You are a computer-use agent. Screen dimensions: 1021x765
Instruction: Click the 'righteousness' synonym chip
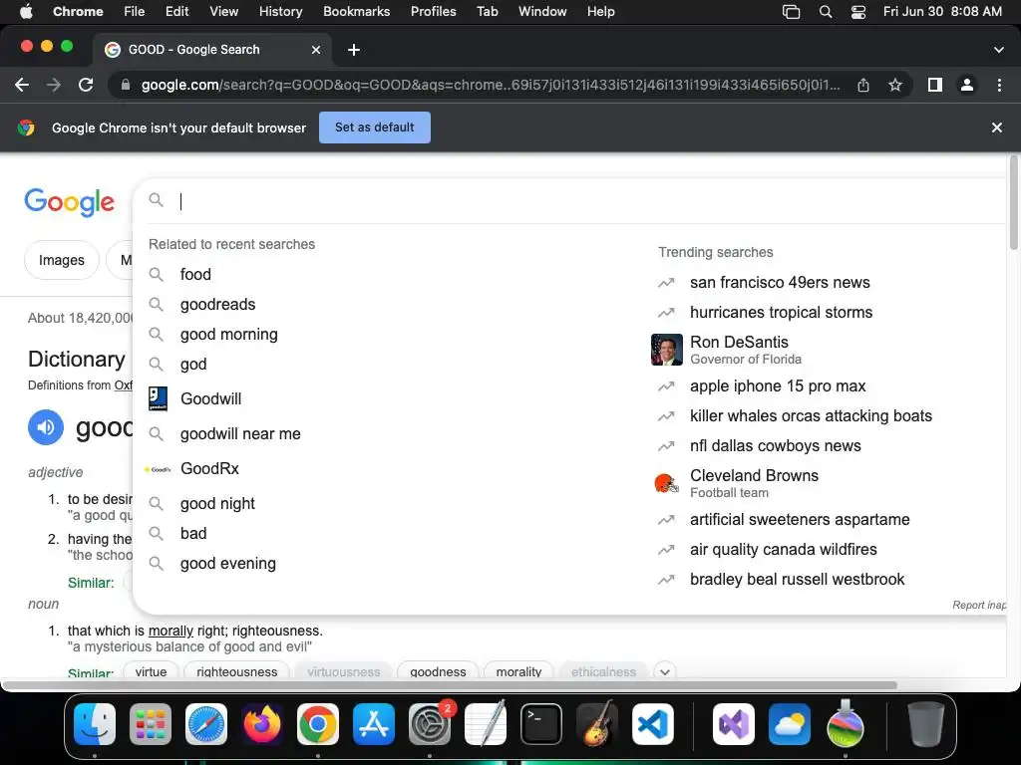tap(237, 672)
